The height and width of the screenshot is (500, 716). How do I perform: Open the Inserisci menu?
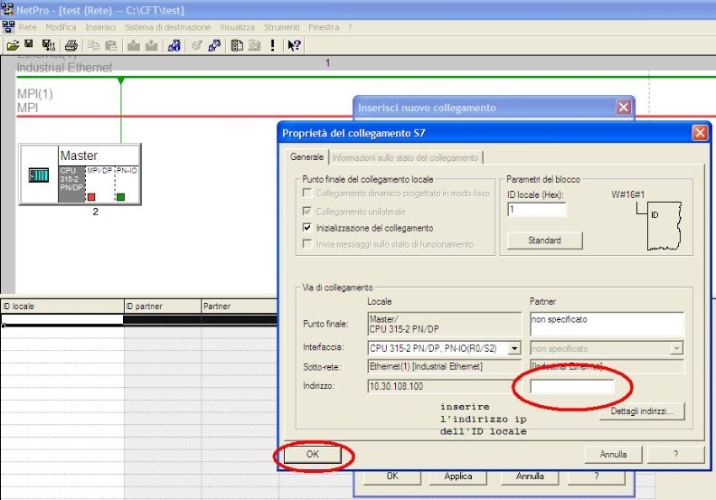100,27
